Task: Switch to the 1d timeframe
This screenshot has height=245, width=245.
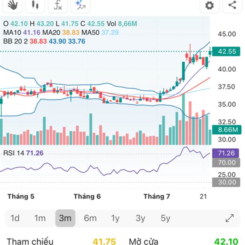Action: [15, 218]
